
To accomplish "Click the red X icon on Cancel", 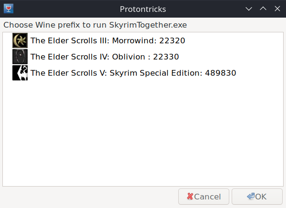I will [x=190, y=197].
